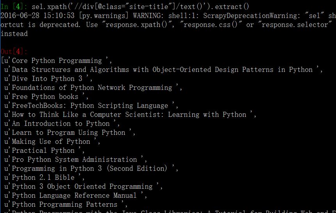
Task: Click 'response.selector' in the warning
Action: 295,25
